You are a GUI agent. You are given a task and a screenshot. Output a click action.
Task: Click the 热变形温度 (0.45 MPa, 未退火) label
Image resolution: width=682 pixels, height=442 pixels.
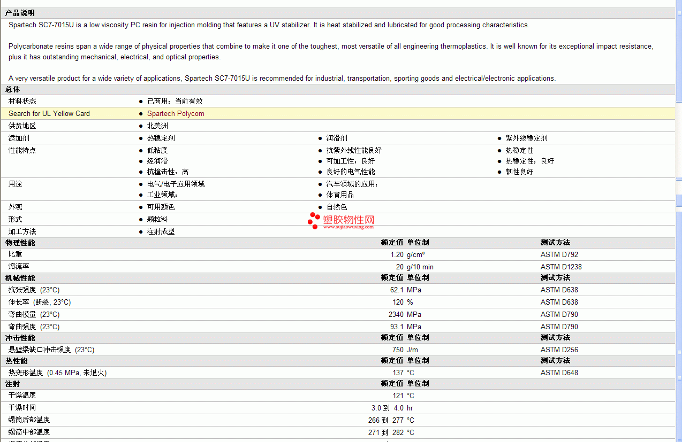58,373
